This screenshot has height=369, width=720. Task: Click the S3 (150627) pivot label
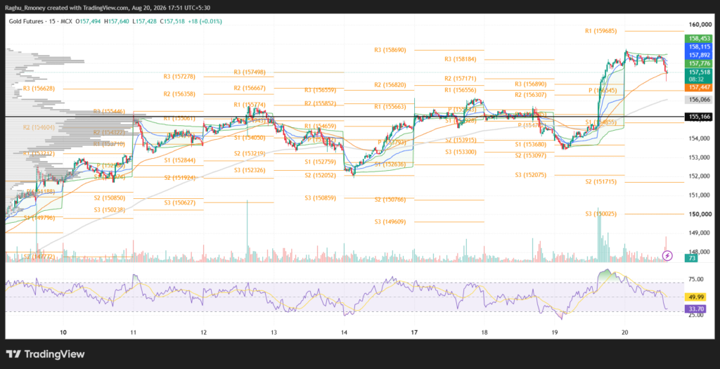click(181, 202)
